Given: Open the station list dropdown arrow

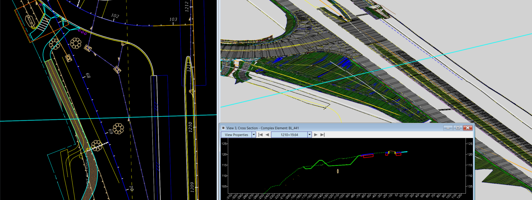Looking at the screenshot, I should point(310,135).
